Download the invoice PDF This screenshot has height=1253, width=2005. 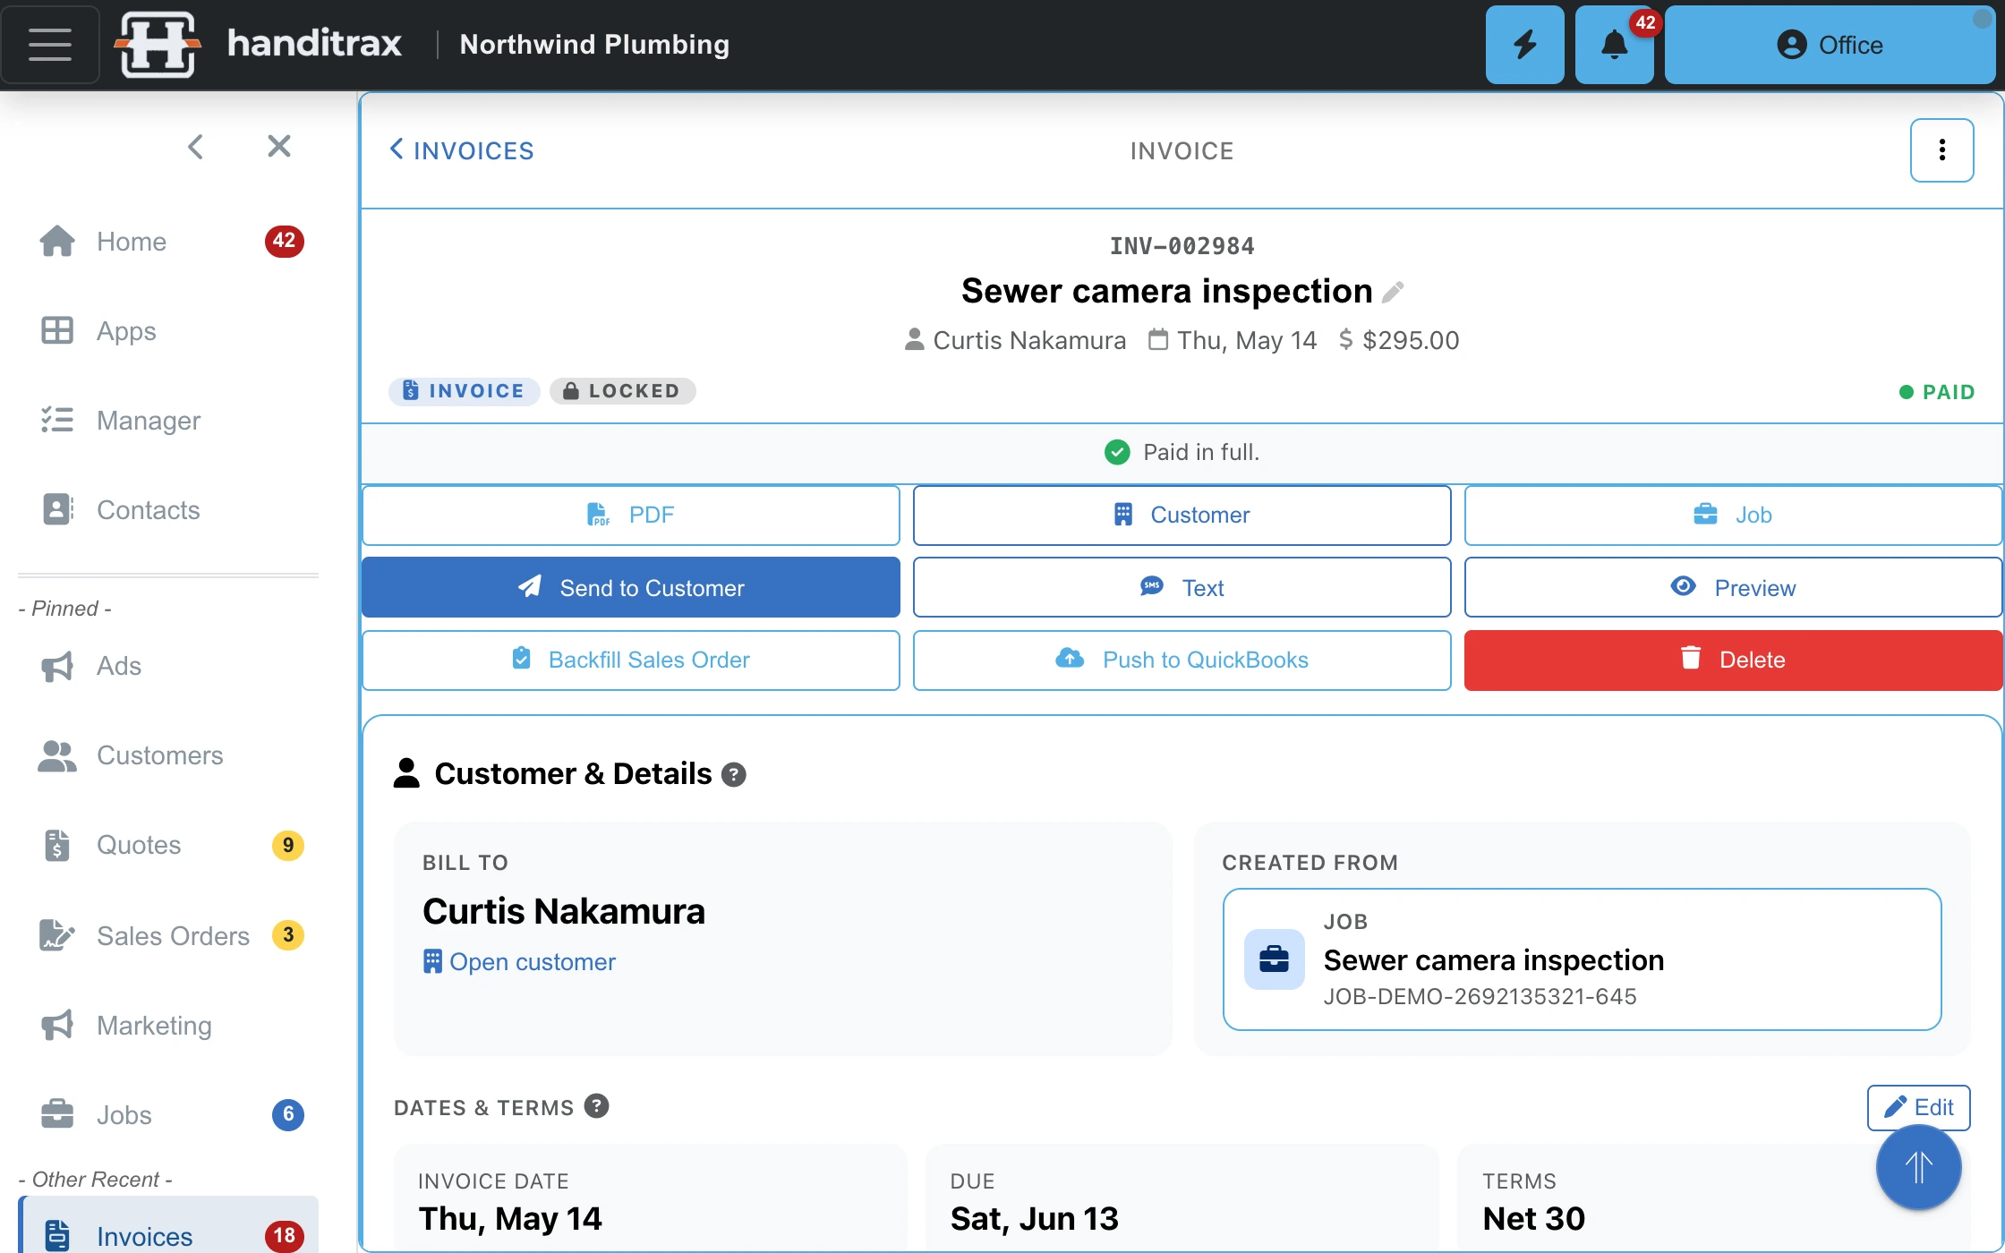(x=631, y=515)
